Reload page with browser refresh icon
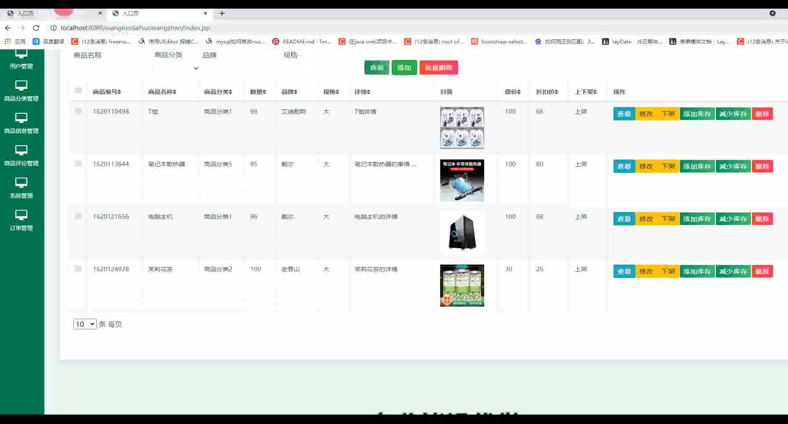Image resolution: width=788 pixels, height=424 pixels. 36,28
